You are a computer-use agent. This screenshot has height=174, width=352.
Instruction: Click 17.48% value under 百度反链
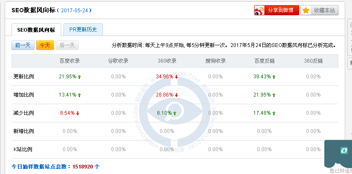(262, 113)
